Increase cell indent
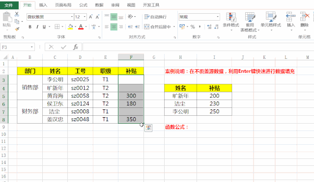Image resolution: width=314 pixels, height=182 pixels. point(138,27)
